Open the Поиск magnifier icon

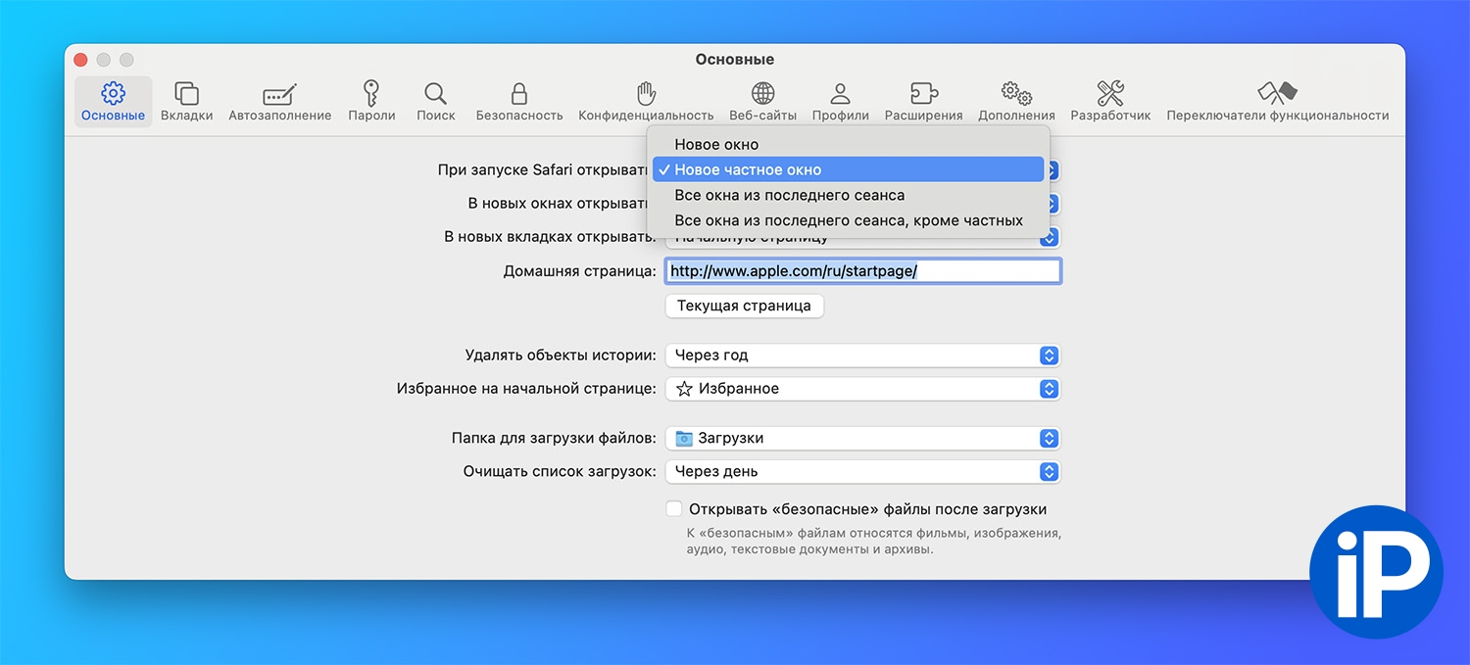tap(435, 102)
